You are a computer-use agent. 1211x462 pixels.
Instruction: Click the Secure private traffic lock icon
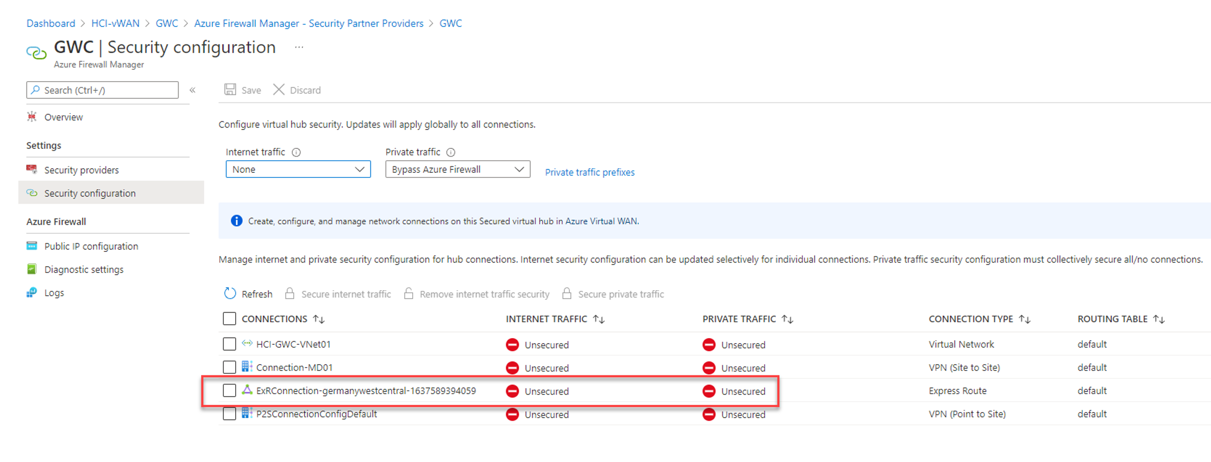567,294
